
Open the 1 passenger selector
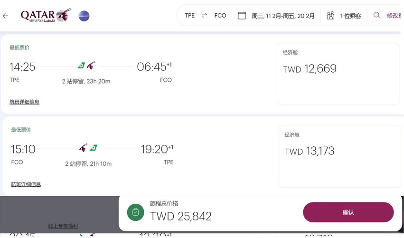click(350, 16)
